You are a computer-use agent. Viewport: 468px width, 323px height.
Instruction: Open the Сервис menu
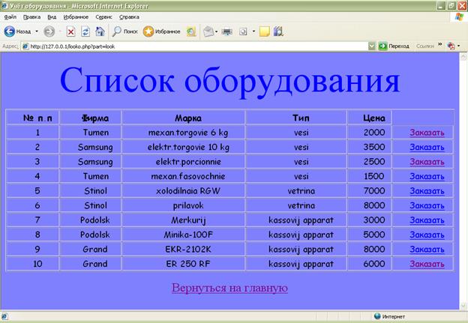click(104, 16)
